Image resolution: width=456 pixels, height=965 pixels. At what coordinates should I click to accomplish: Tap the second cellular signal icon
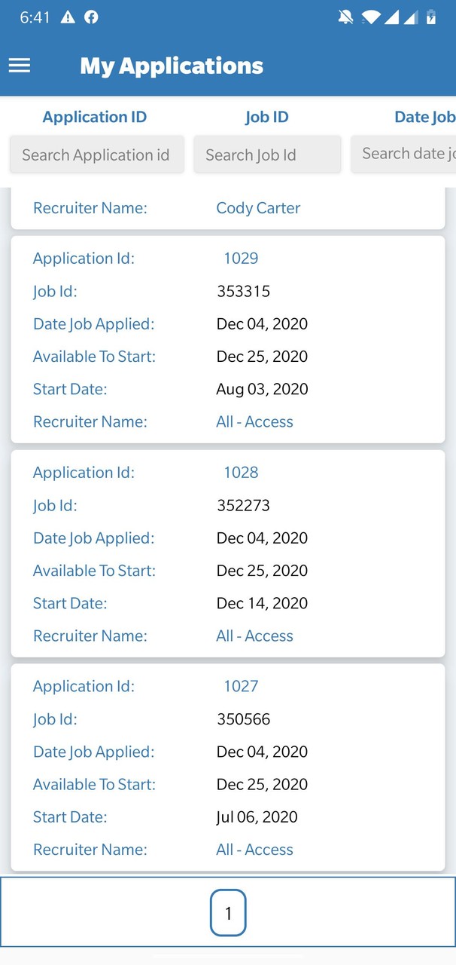click(x=411, y=17)
